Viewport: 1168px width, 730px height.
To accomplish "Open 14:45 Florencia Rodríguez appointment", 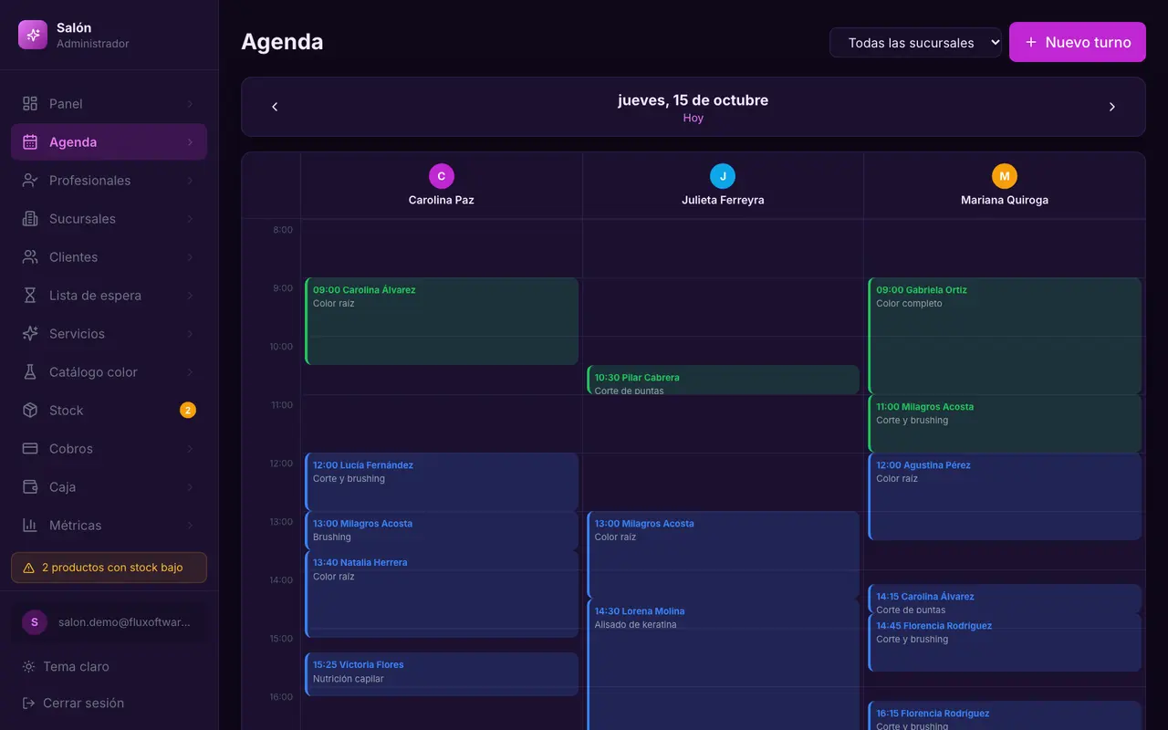I will click(x=1005, y=642).
